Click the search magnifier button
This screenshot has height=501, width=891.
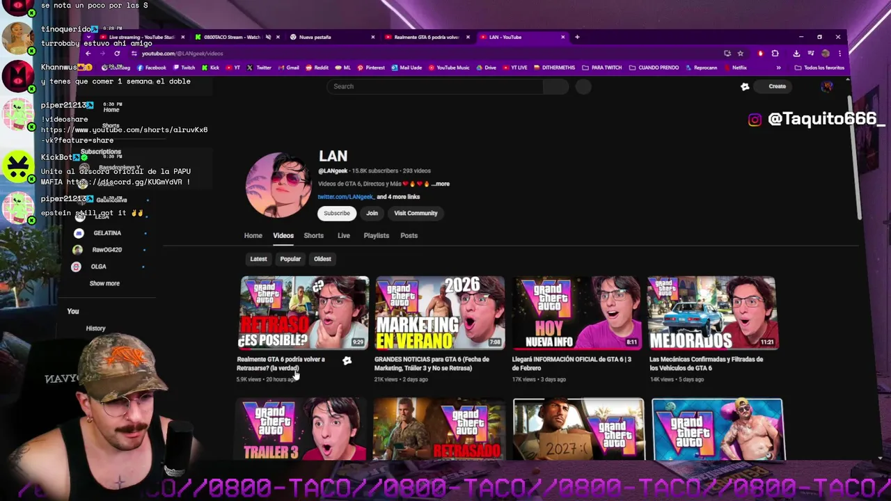pyautogui.click(x=555, y=86)
